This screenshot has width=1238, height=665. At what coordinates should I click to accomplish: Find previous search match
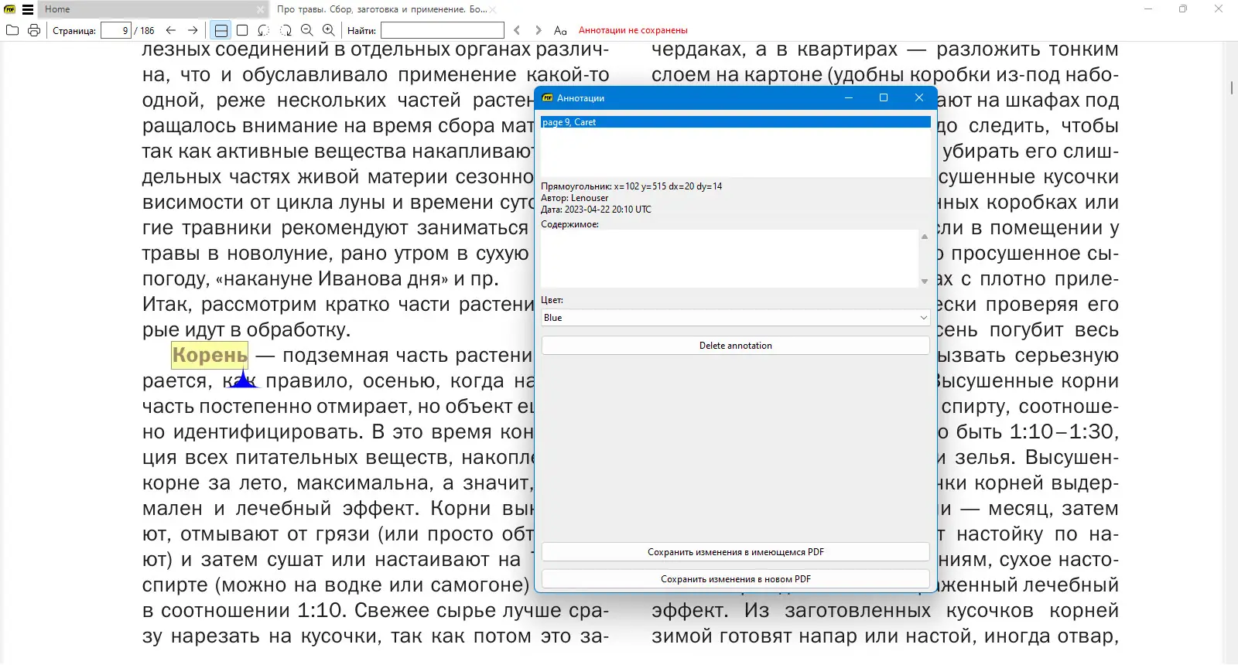tap(518, 30)
